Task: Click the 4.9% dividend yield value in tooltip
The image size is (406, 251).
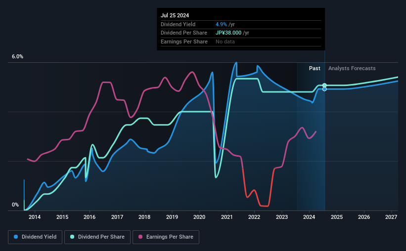Action: (x=221, y=24)
